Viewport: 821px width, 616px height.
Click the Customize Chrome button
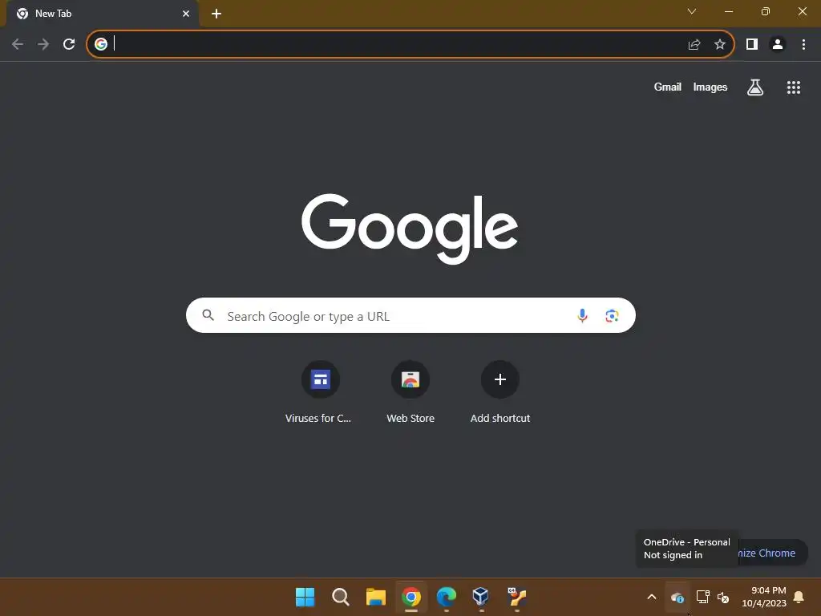[772, 553]
